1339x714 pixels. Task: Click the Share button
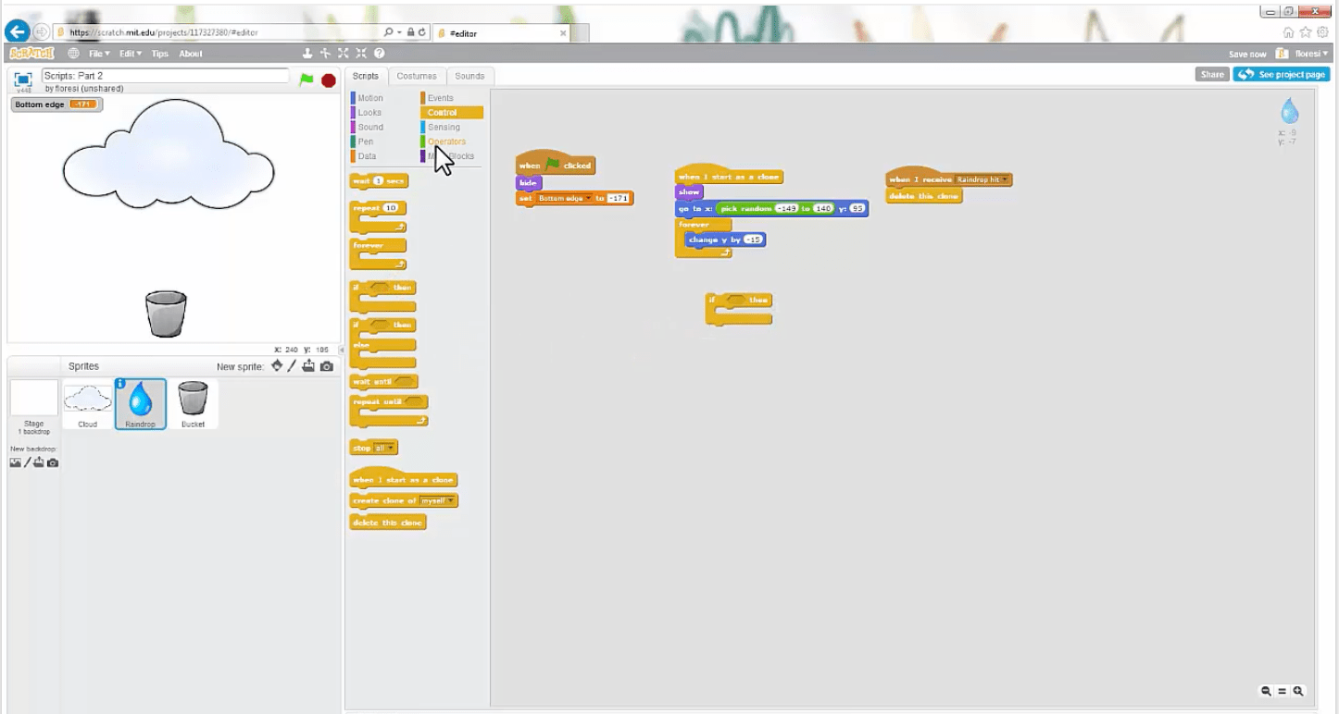click(x=1211, y=74)
